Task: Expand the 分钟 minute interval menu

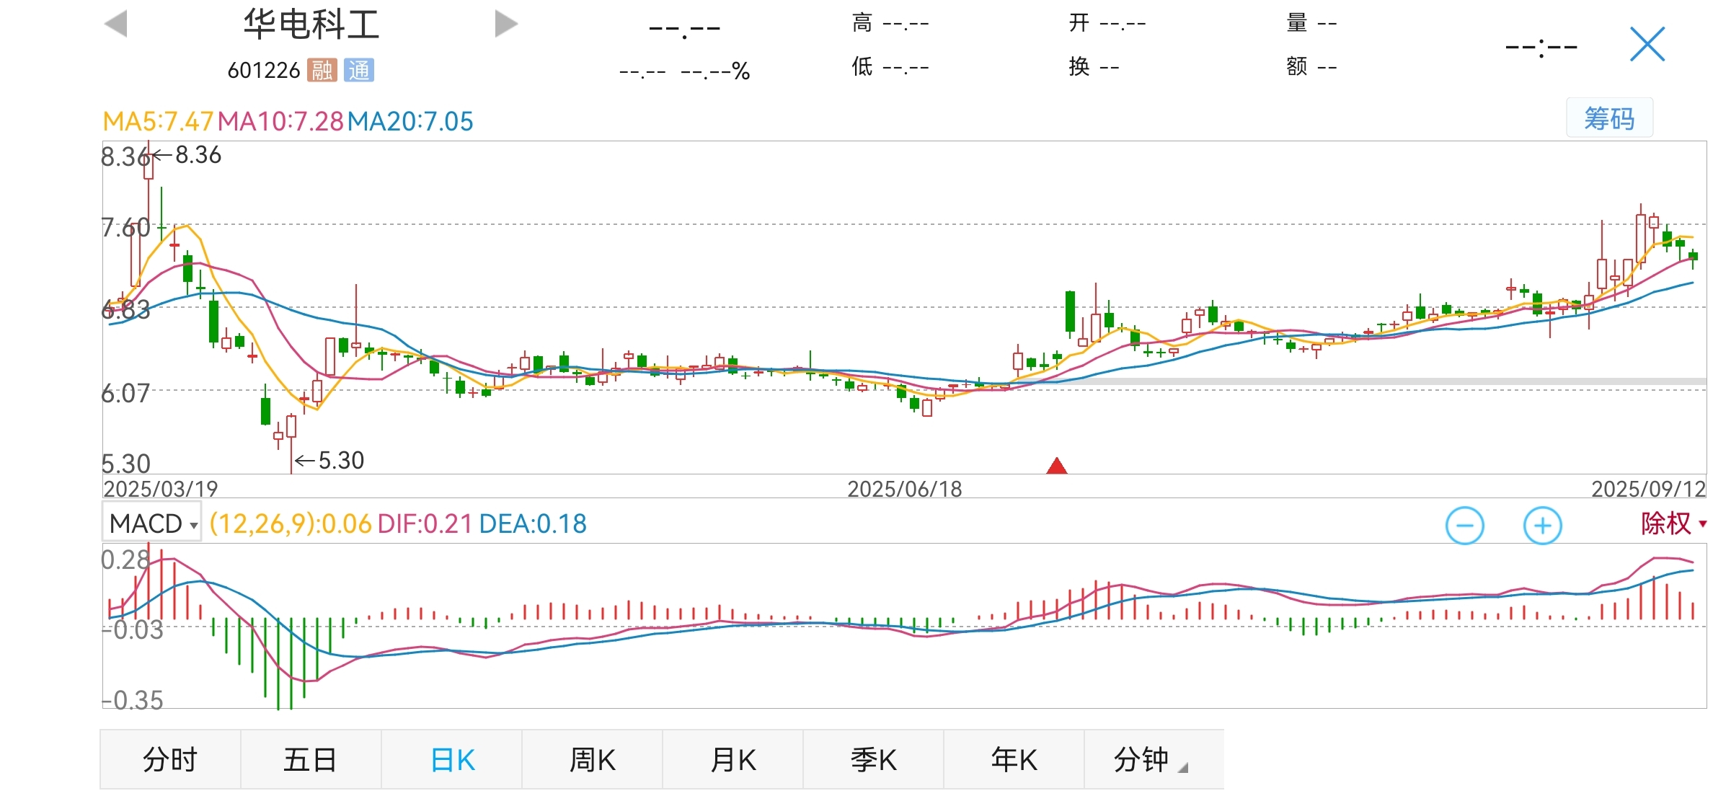Action: click(x=1154, y=759)
